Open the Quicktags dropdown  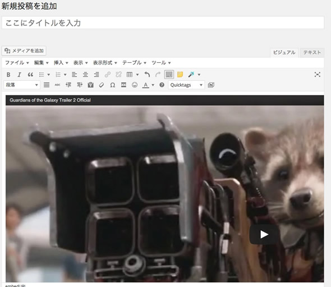click(x=186, y=85)
